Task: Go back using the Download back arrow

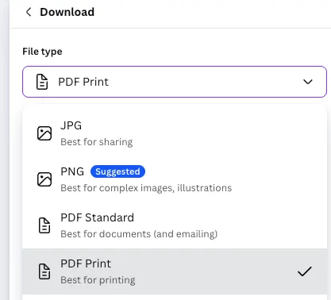Action: (x=29, y=12)
